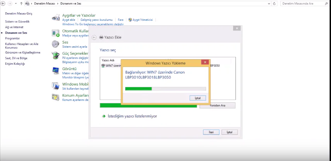Viewport: 331px width, 161px height.
Task: Open Saat, Dil ve Bölge category
Action: [x=16, y=58]
